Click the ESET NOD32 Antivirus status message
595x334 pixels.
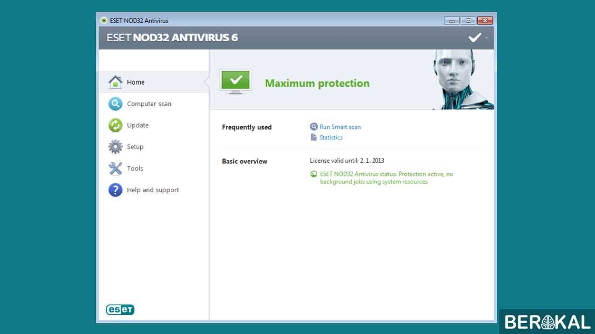point(386,178)
